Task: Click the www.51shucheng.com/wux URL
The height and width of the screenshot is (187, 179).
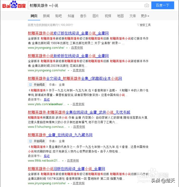Action: point(47,127)
